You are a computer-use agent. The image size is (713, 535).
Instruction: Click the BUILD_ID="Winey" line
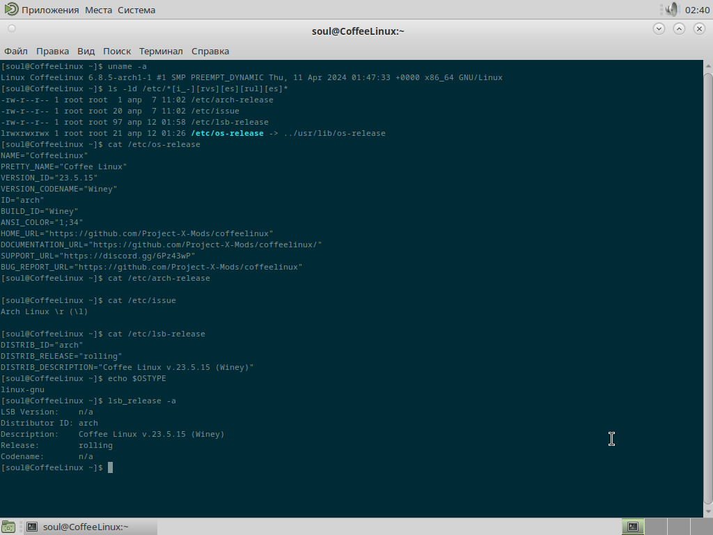click(x=40, y=212)
